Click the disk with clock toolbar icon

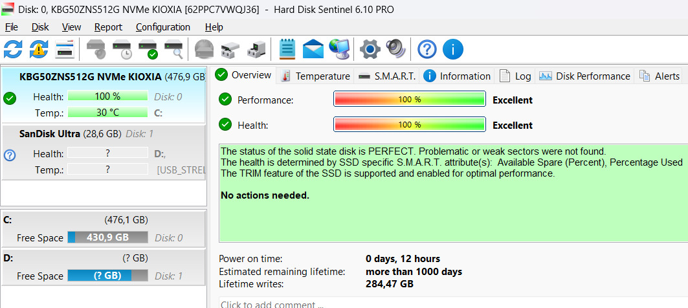pos(122,49)
